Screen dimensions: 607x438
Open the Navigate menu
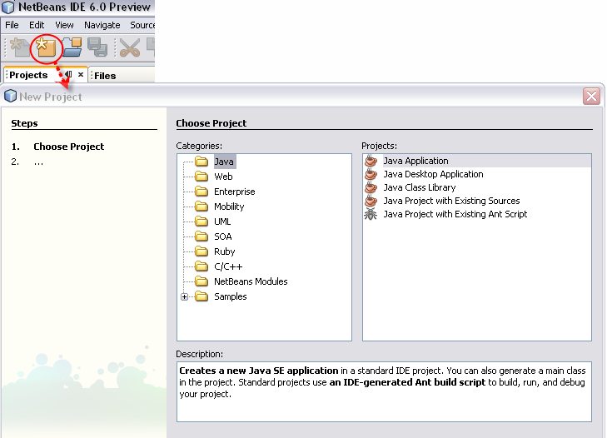click(102, 25)
